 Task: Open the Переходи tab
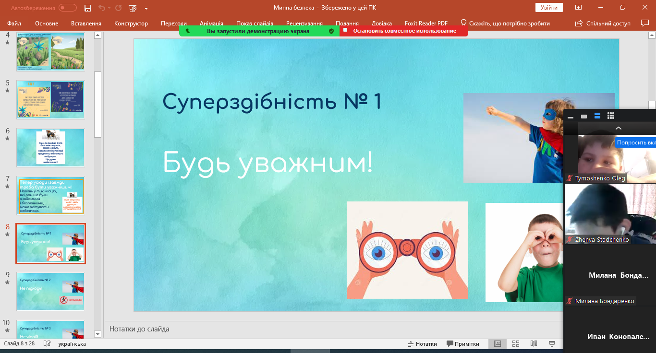[x=174, y=23]
